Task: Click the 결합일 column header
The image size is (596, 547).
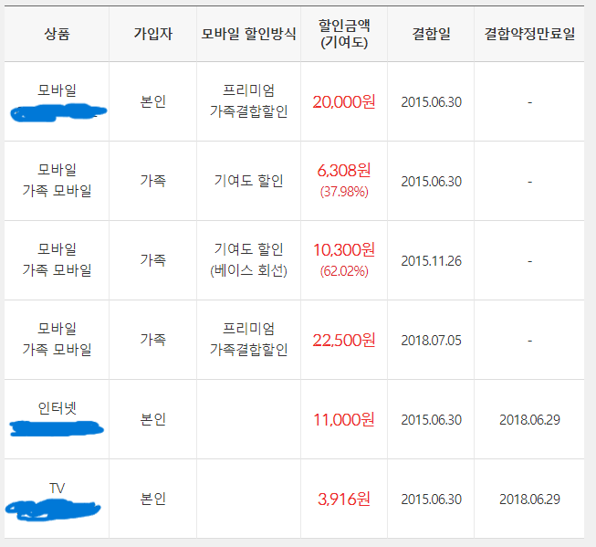Action: point(431,34)
